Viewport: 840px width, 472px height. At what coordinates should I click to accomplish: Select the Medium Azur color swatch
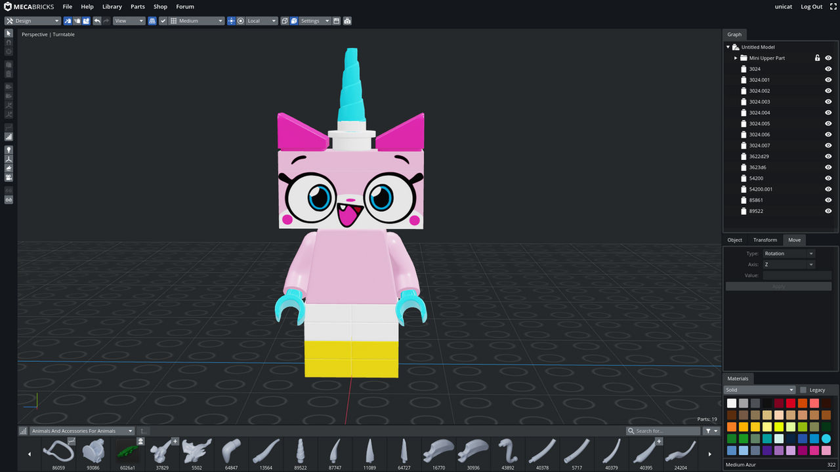(x=826, y=438)
